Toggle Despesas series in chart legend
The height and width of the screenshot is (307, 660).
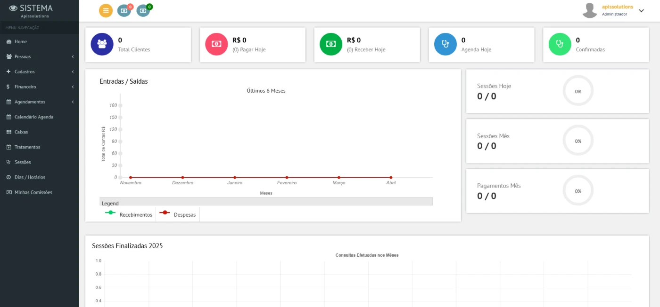pyautogui.click(x=178, y=214)
